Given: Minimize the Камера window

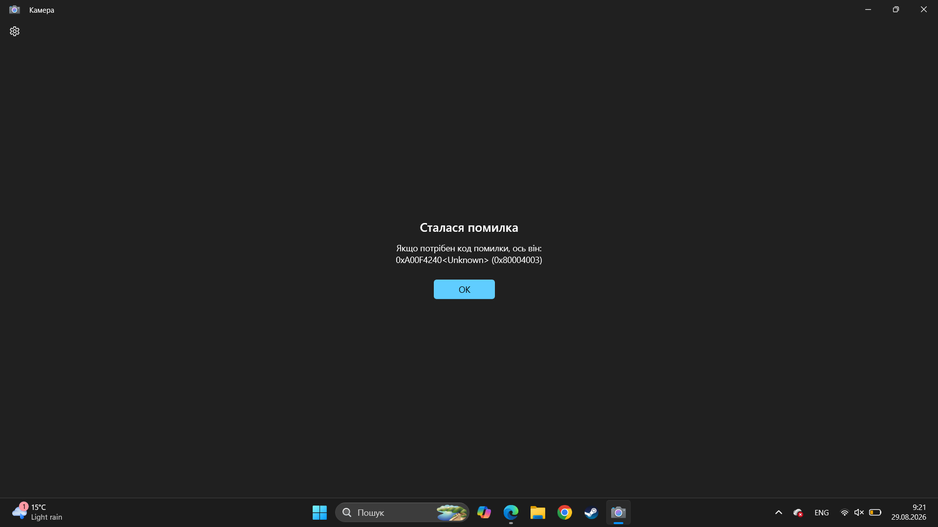Looking at the screenshot, I should [868, 10].
